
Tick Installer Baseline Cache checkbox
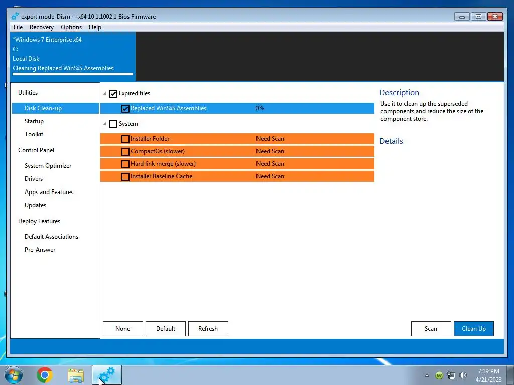pos(125,177)
